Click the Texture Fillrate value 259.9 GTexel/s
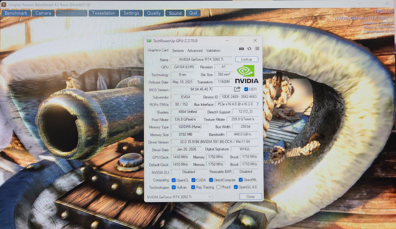This screenshot has width=396, height=229. click(243, 119)
